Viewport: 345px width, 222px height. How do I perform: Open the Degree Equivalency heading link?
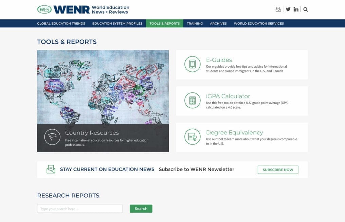235,133
